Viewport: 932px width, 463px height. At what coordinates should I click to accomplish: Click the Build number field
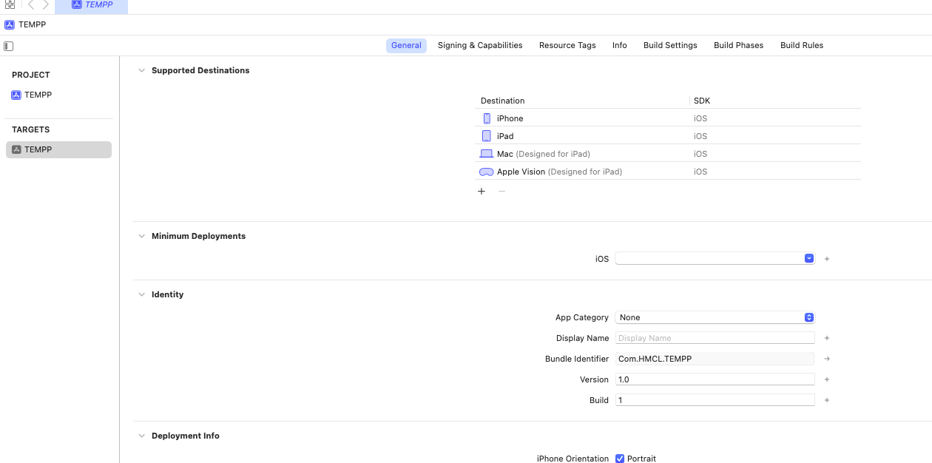click(715, 400)
